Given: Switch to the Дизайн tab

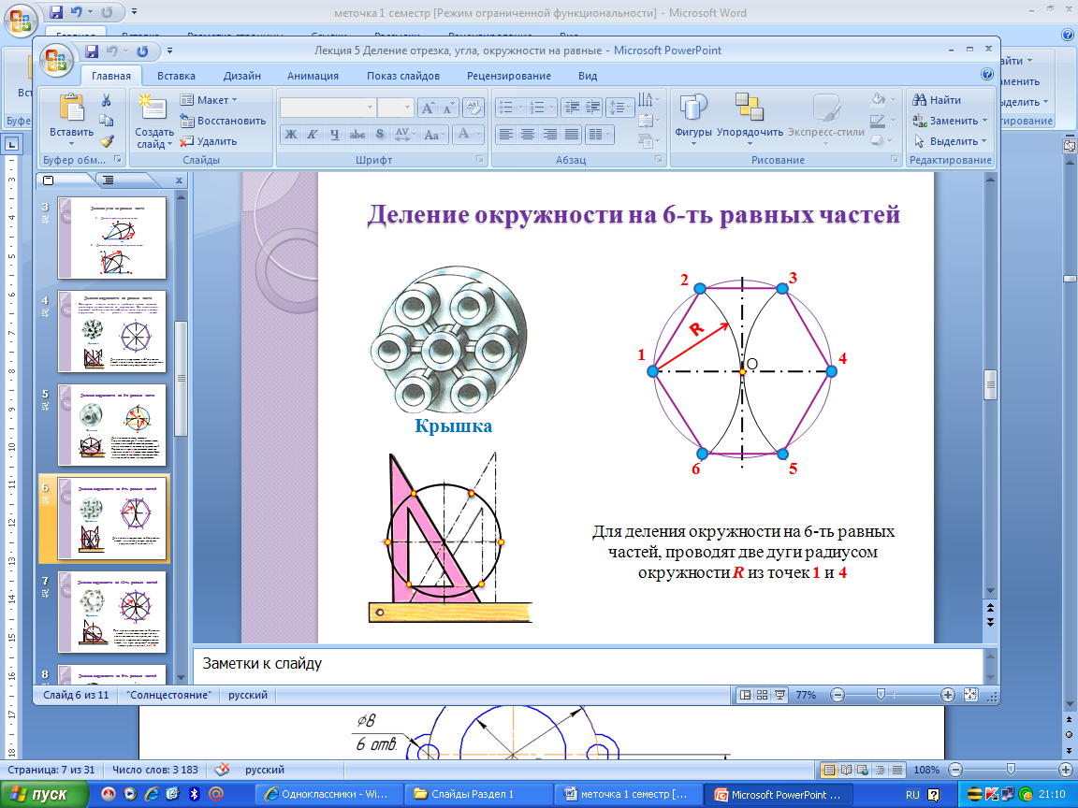Looking at the screenshot, I should (x=242, y=76).
